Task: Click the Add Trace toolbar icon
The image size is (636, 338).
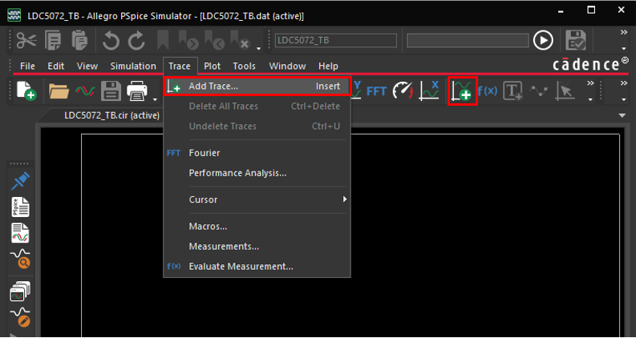Action: click(x=462, y=91)
